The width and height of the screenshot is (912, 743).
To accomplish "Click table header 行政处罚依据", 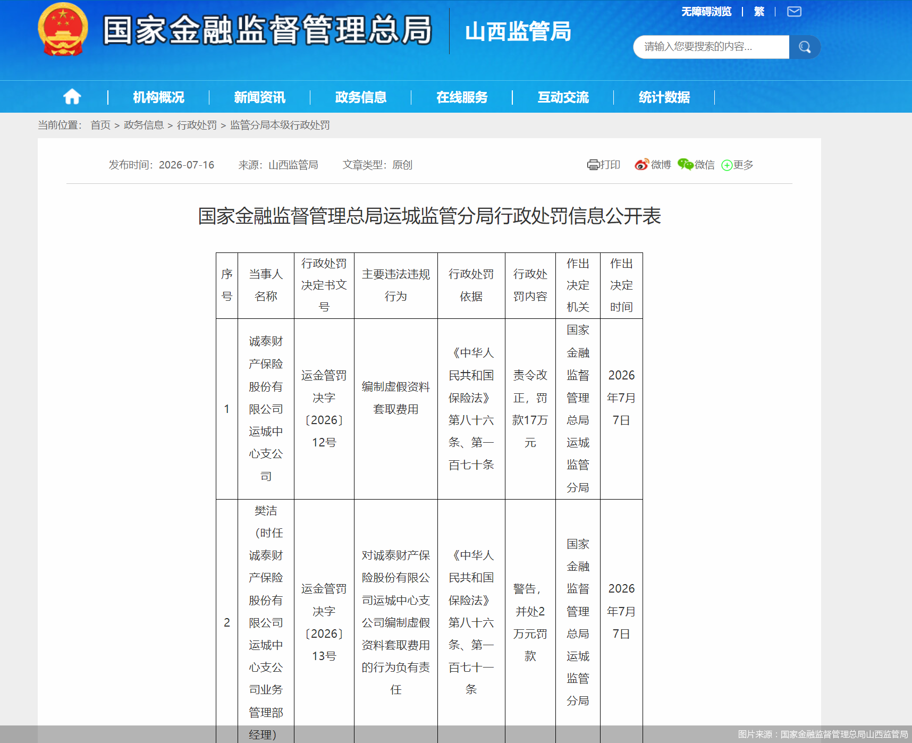I will point(471,285).
